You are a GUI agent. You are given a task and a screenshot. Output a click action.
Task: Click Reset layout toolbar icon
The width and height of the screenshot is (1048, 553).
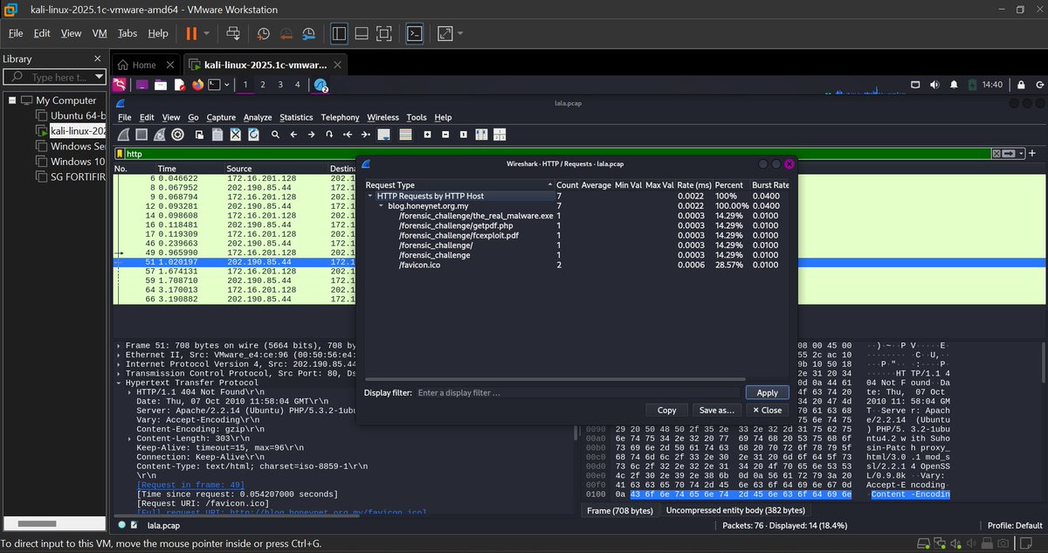point(500,135)
